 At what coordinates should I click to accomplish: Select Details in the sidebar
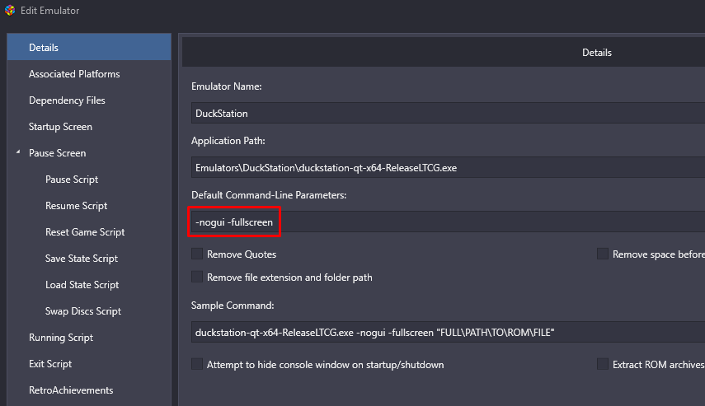tap(44, 48)
